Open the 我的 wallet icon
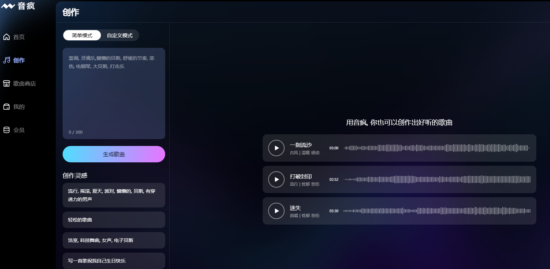The height and width of the screenshot is (269, 550). click(x=6, y=107)
